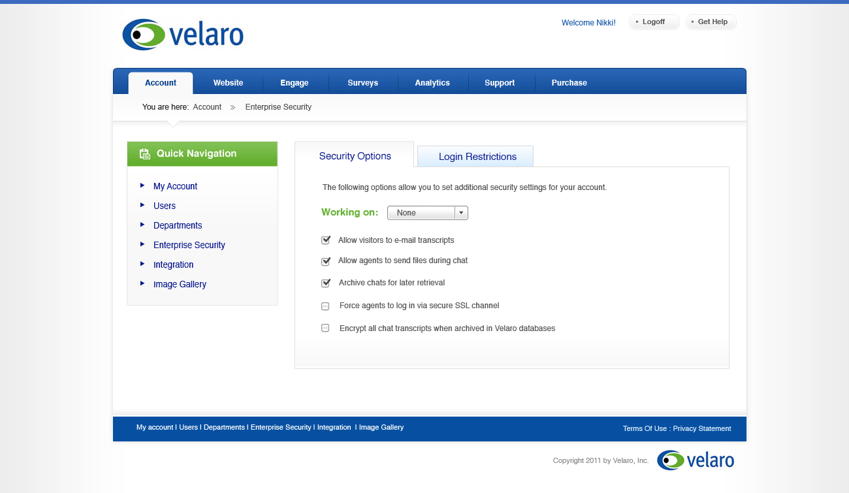This screenshot has height=493, width=849.
Task: Open the Analytics section in the navigation bar
Action: [x=432, y=82]
